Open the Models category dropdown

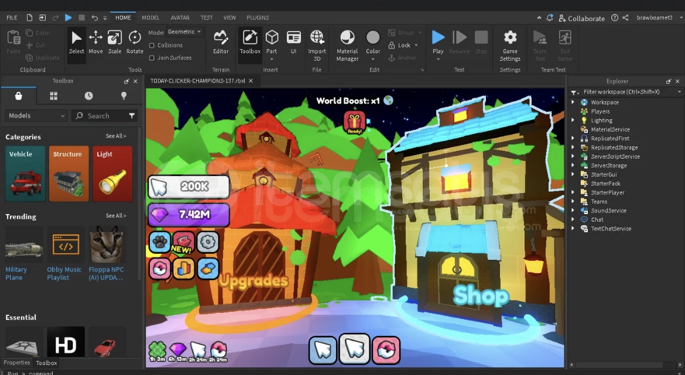click(x=36, y=116)
